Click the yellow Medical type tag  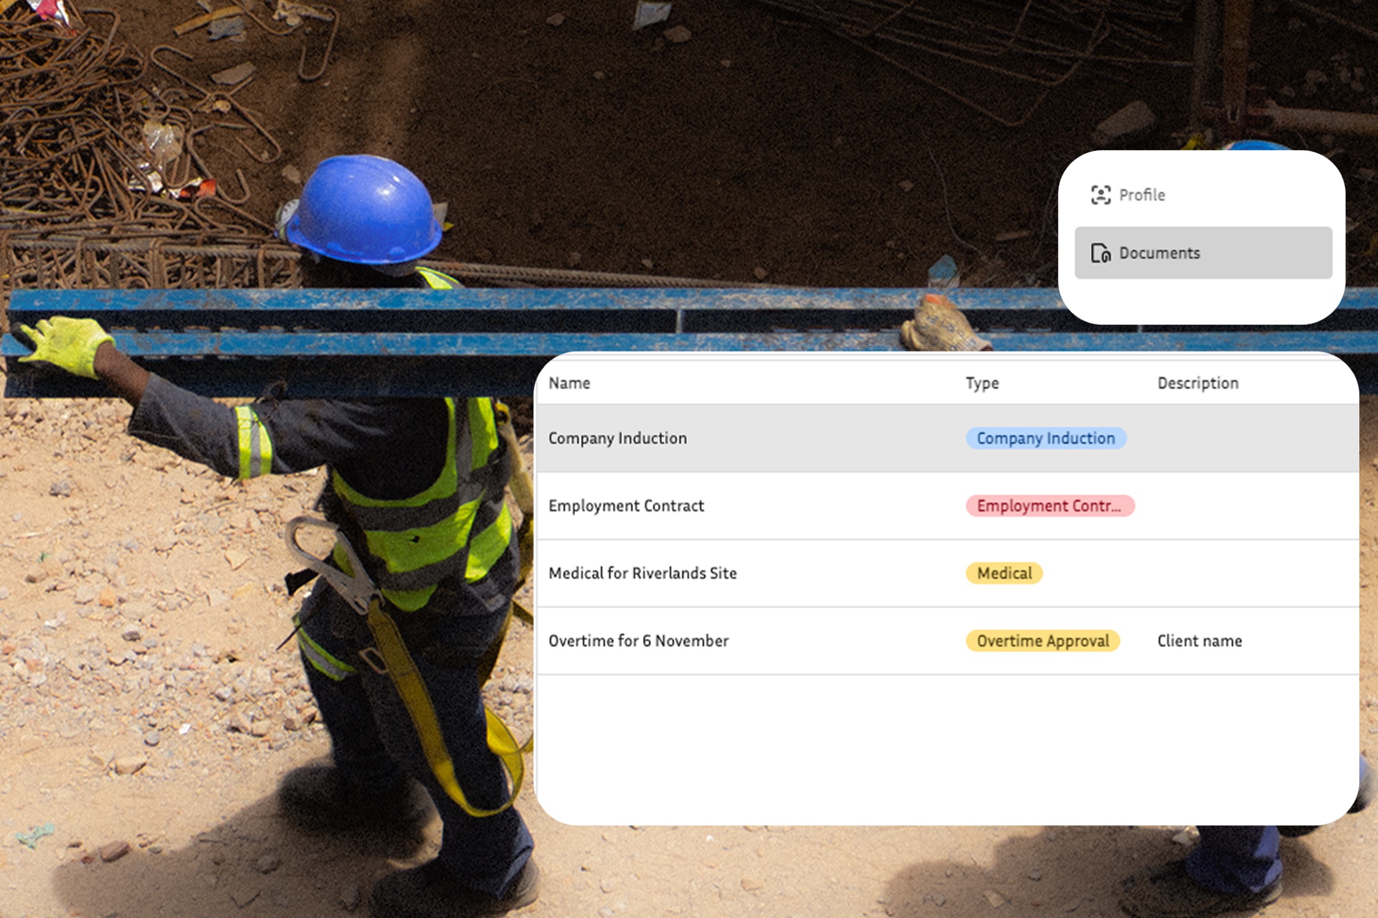pos(1004,574)
